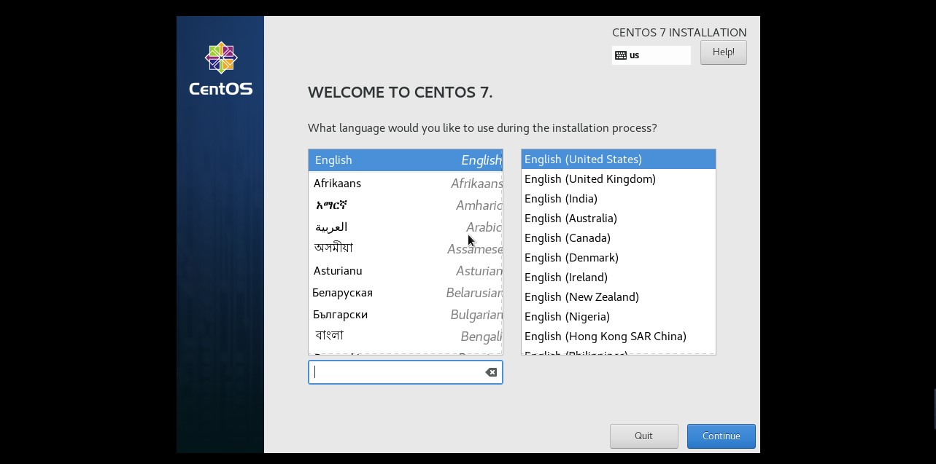The height and width of the screenshot is (464, 936).
Task: Select English (United Kingdom) locale
Action: click(618, 178)
